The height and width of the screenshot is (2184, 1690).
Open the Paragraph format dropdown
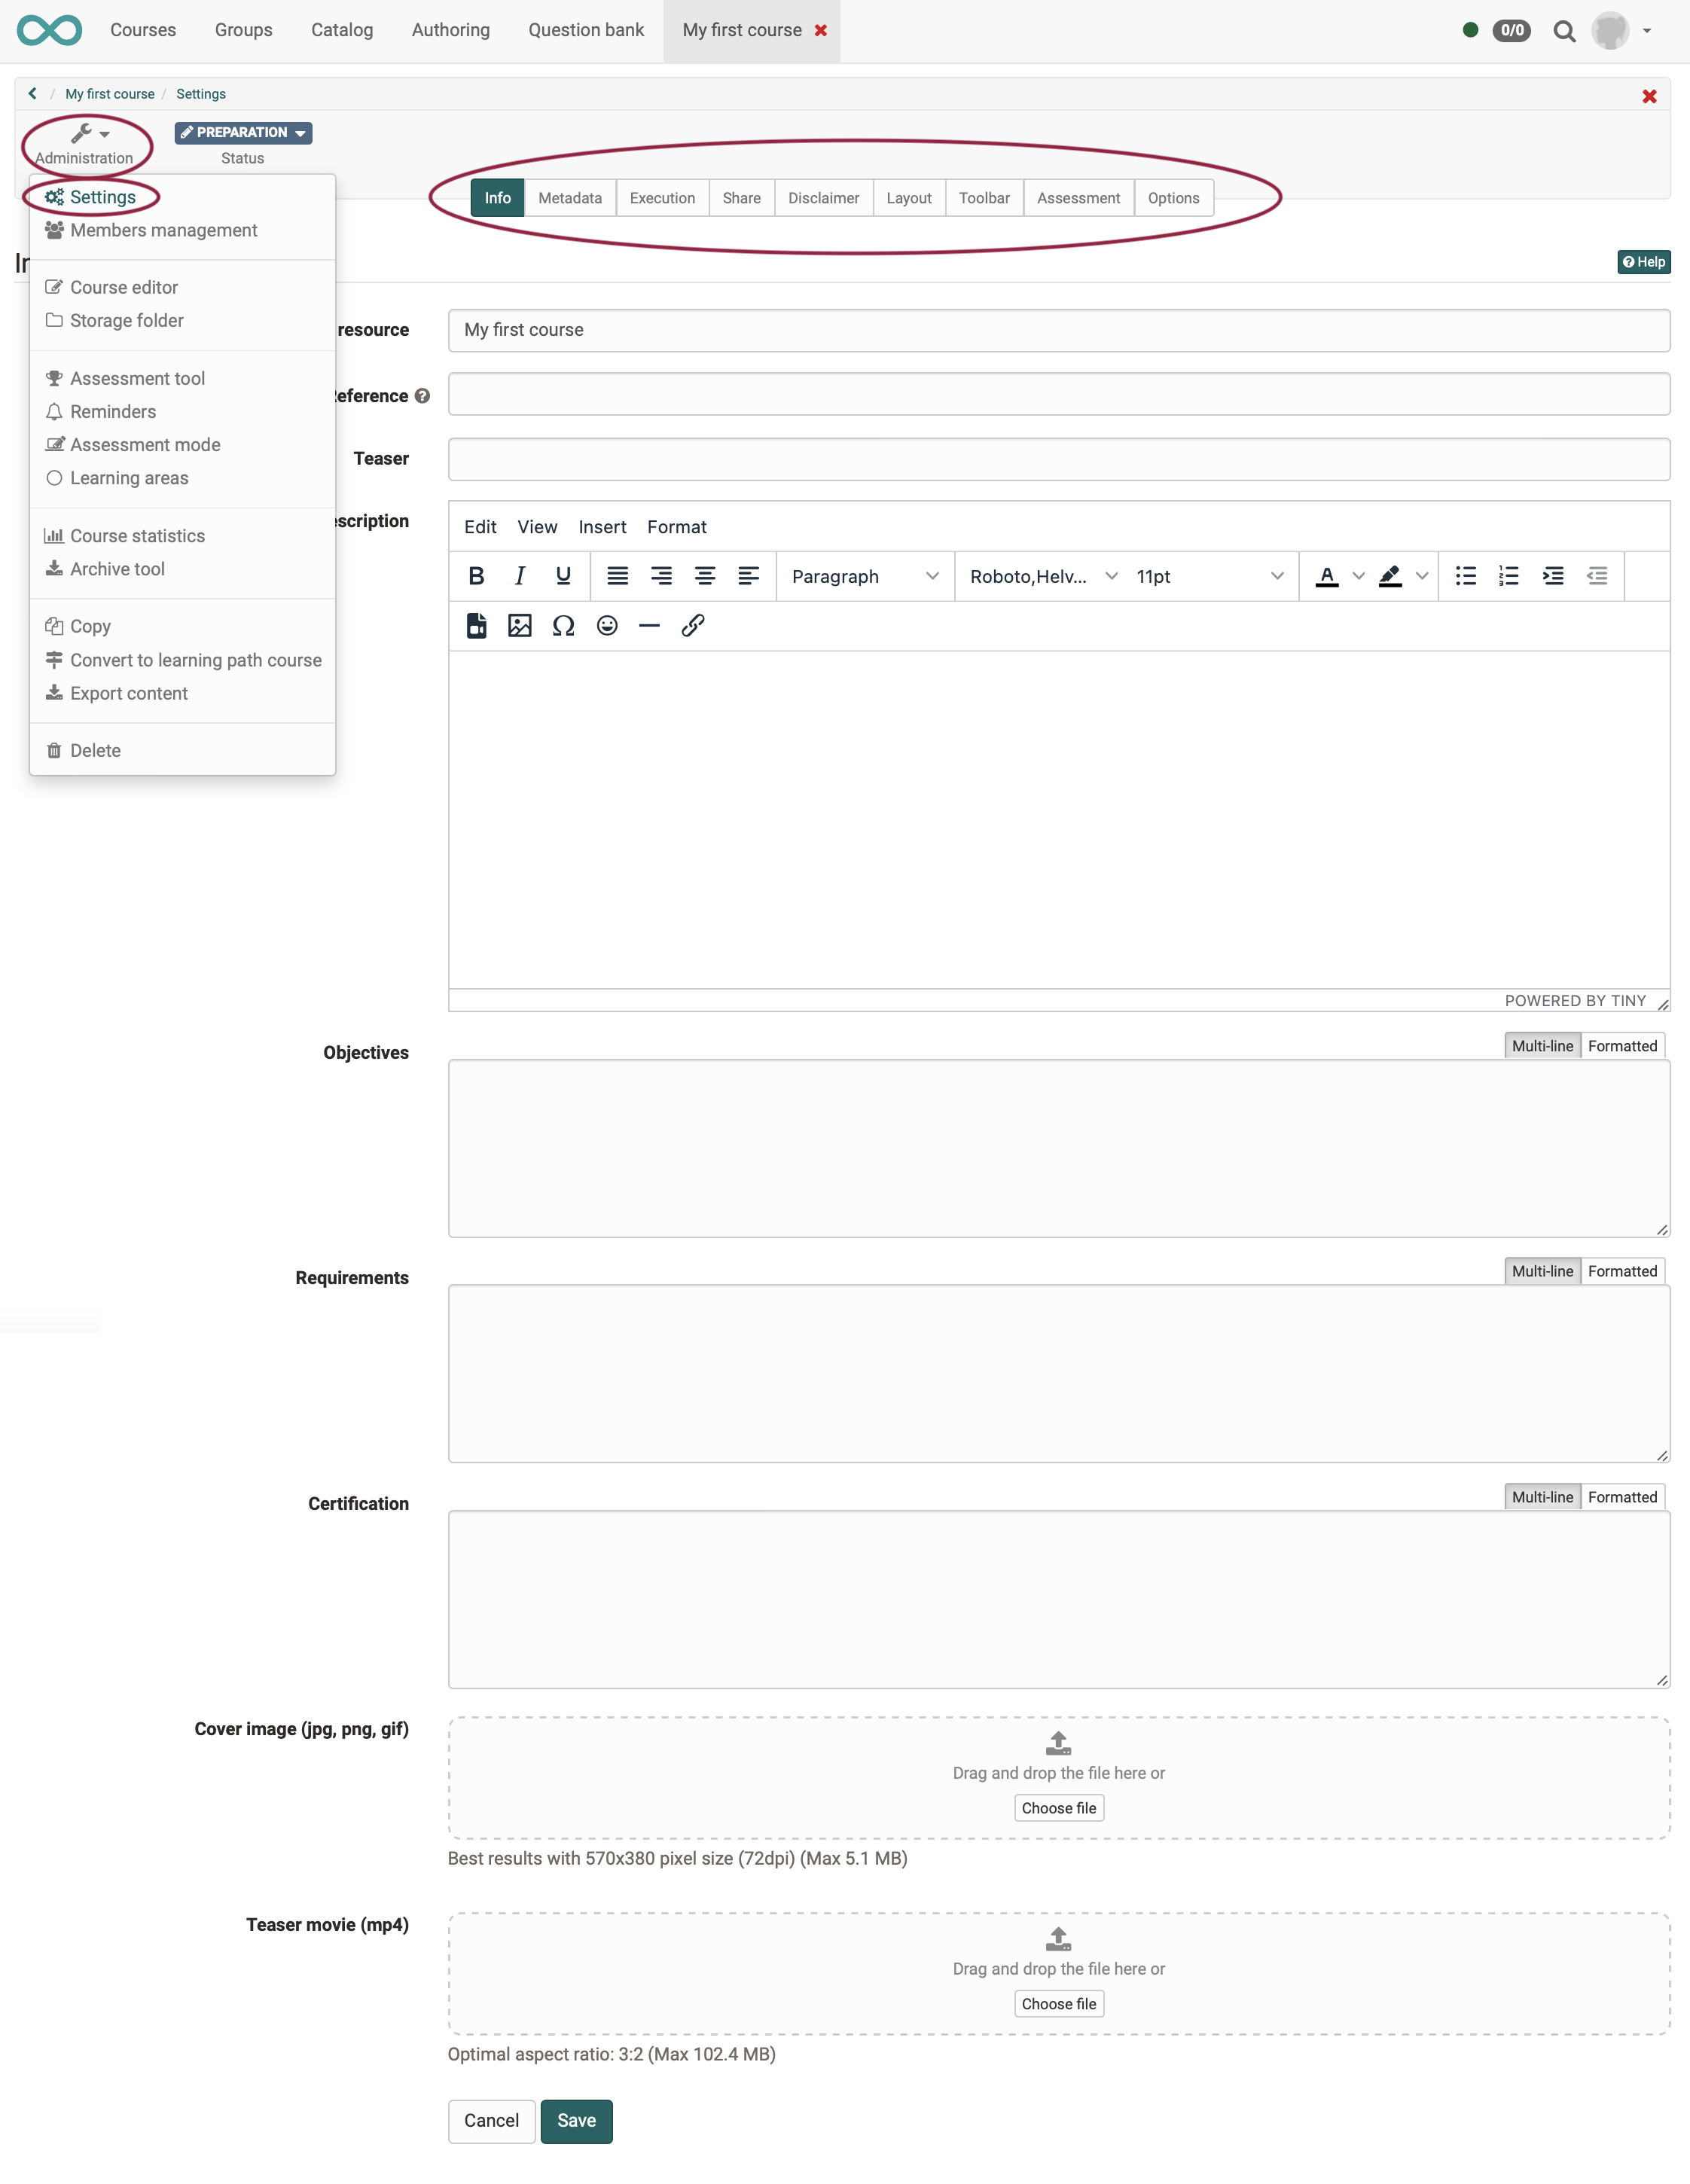click(x=864, y=576)
